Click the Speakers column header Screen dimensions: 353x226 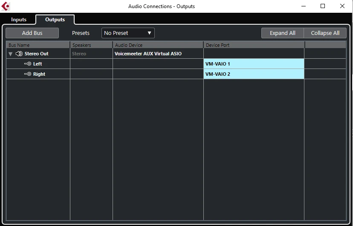tap(91, 45)
